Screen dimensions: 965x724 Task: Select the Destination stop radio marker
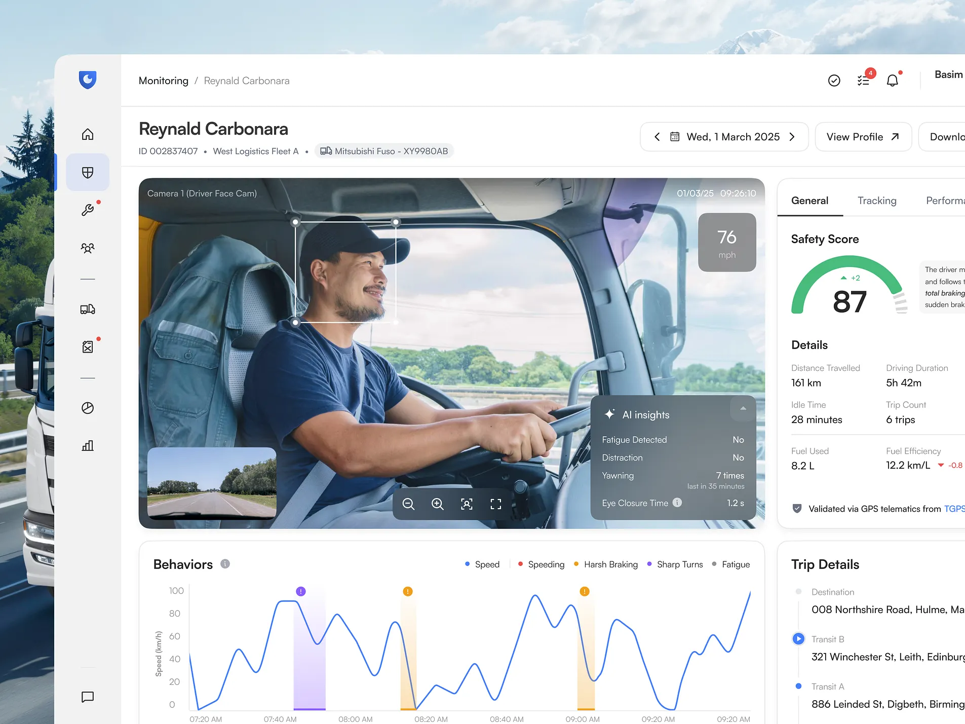click(799, 592)
